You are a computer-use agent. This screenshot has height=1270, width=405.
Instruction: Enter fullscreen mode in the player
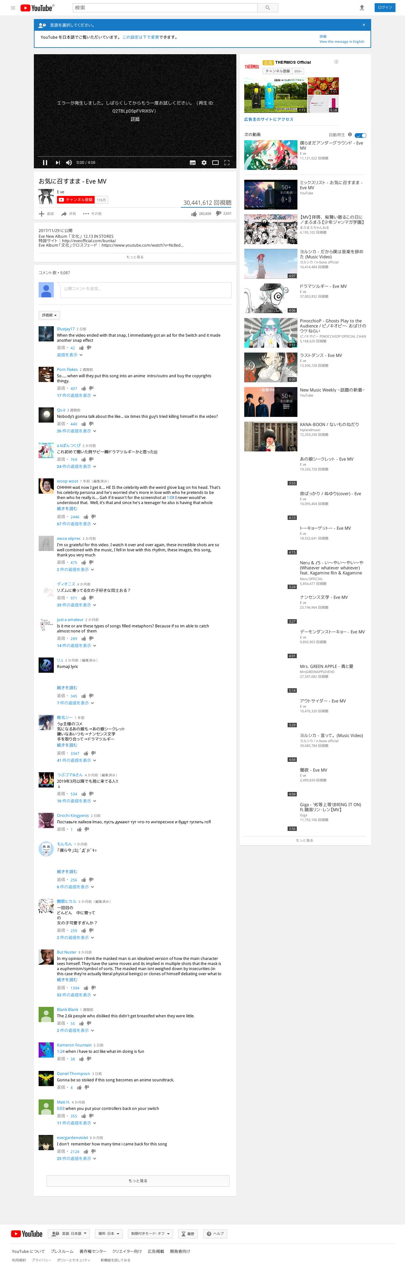227,163
